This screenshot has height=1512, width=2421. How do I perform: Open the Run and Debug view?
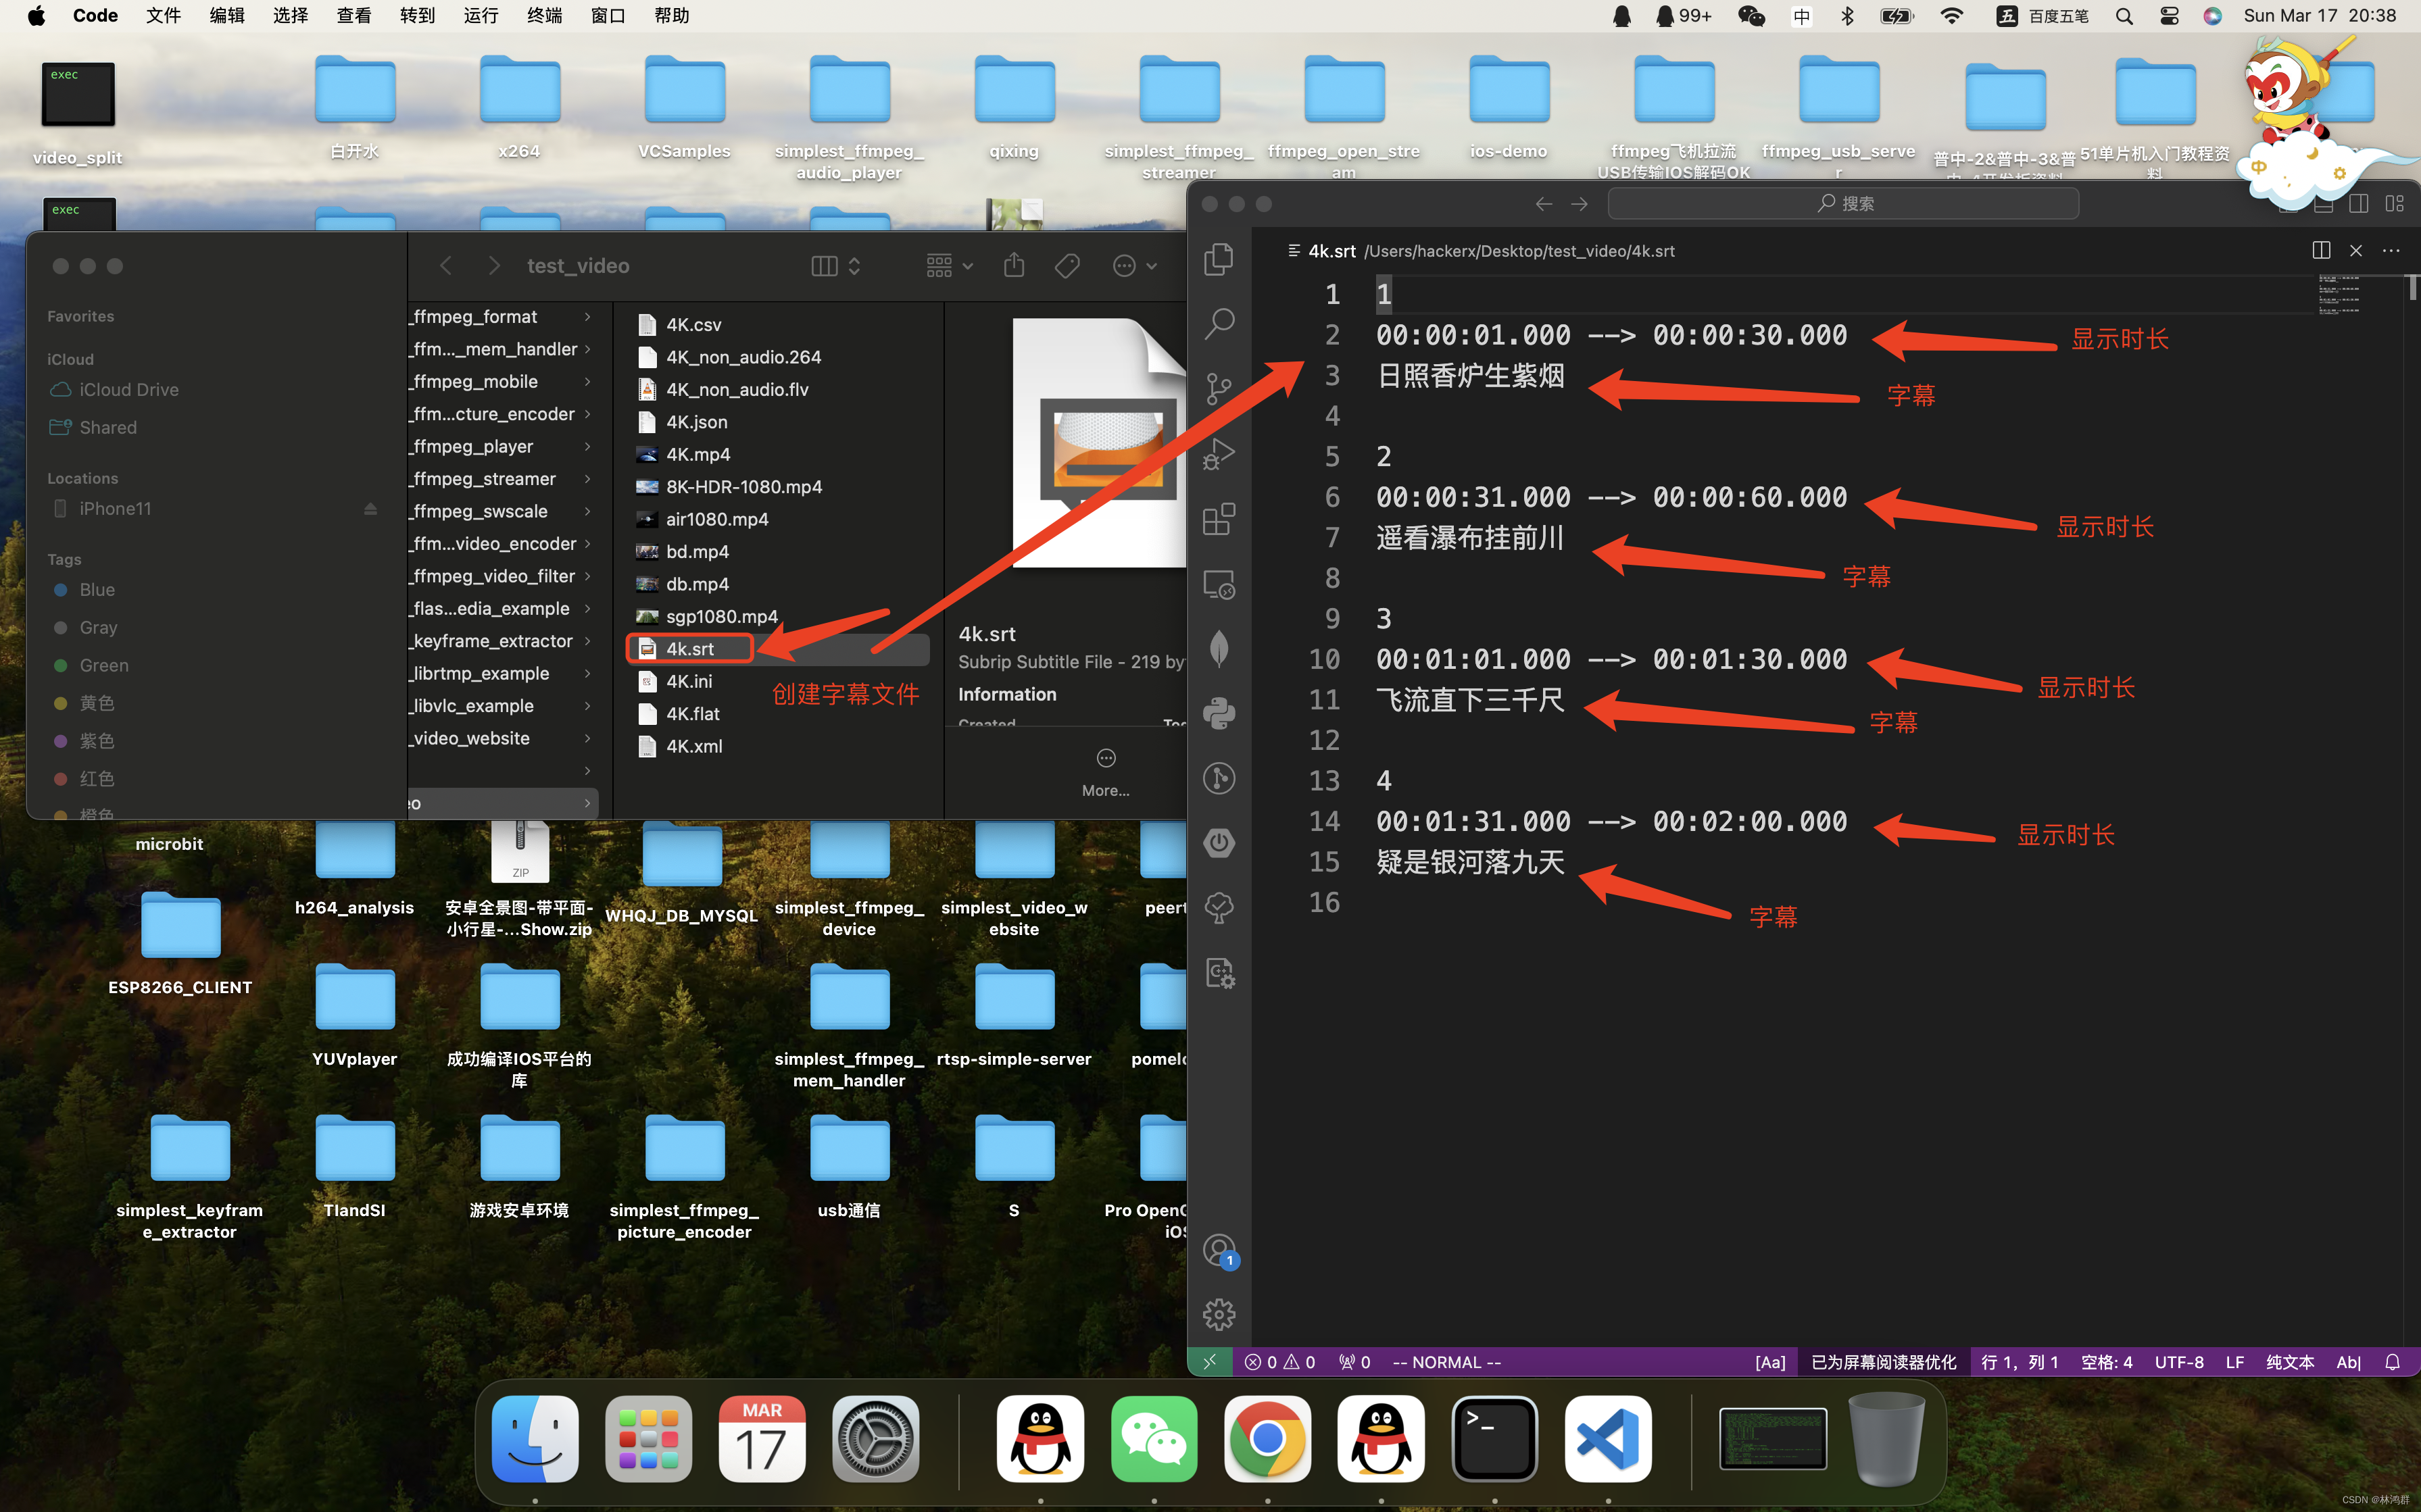point(1219,454)
